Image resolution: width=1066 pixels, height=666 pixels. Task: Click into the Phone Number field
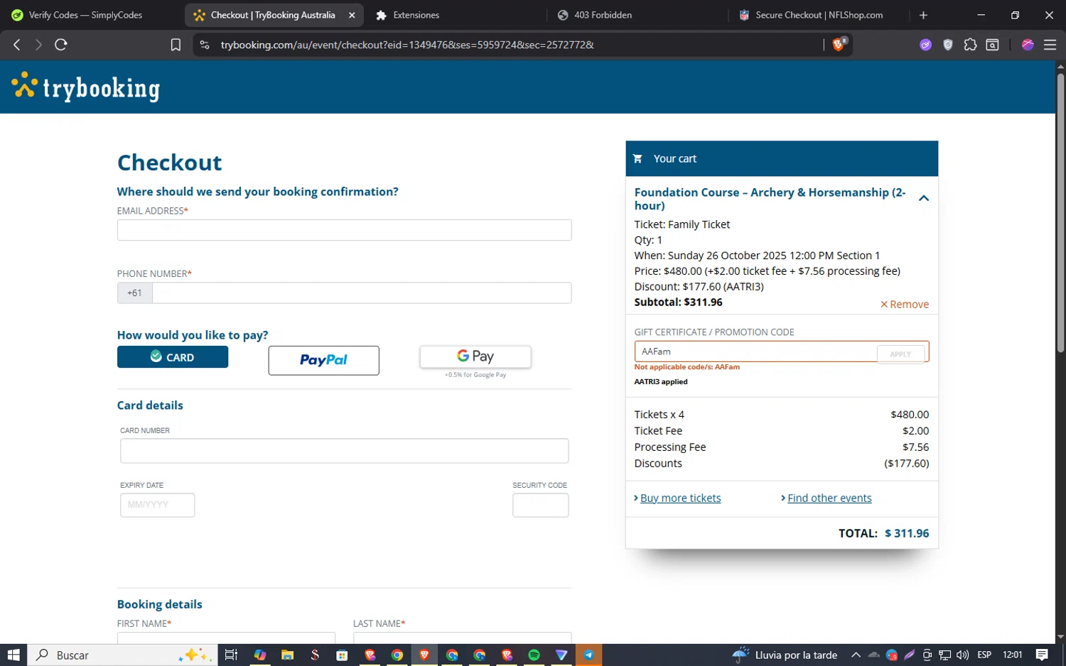point(362,293)
